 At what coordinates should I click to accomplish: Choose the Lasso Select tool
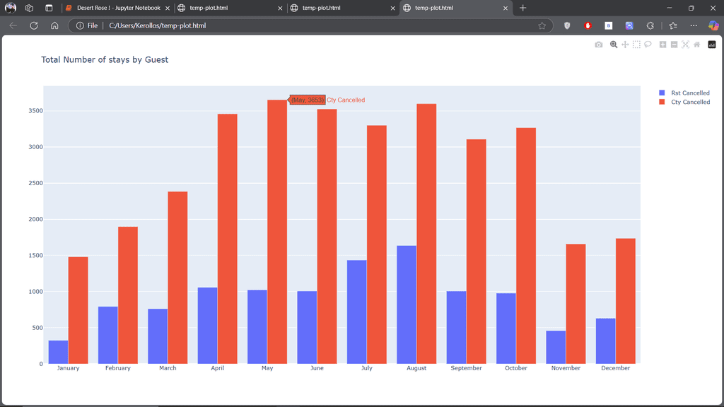coord(648,45)
